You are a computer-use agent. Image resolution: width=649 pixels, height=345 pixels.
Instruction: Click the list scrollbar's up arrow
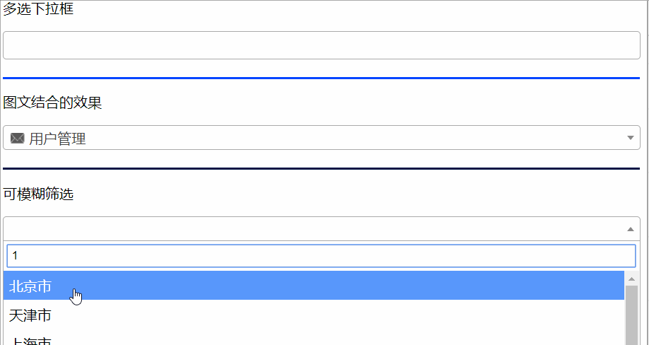[x=631, y=279]
